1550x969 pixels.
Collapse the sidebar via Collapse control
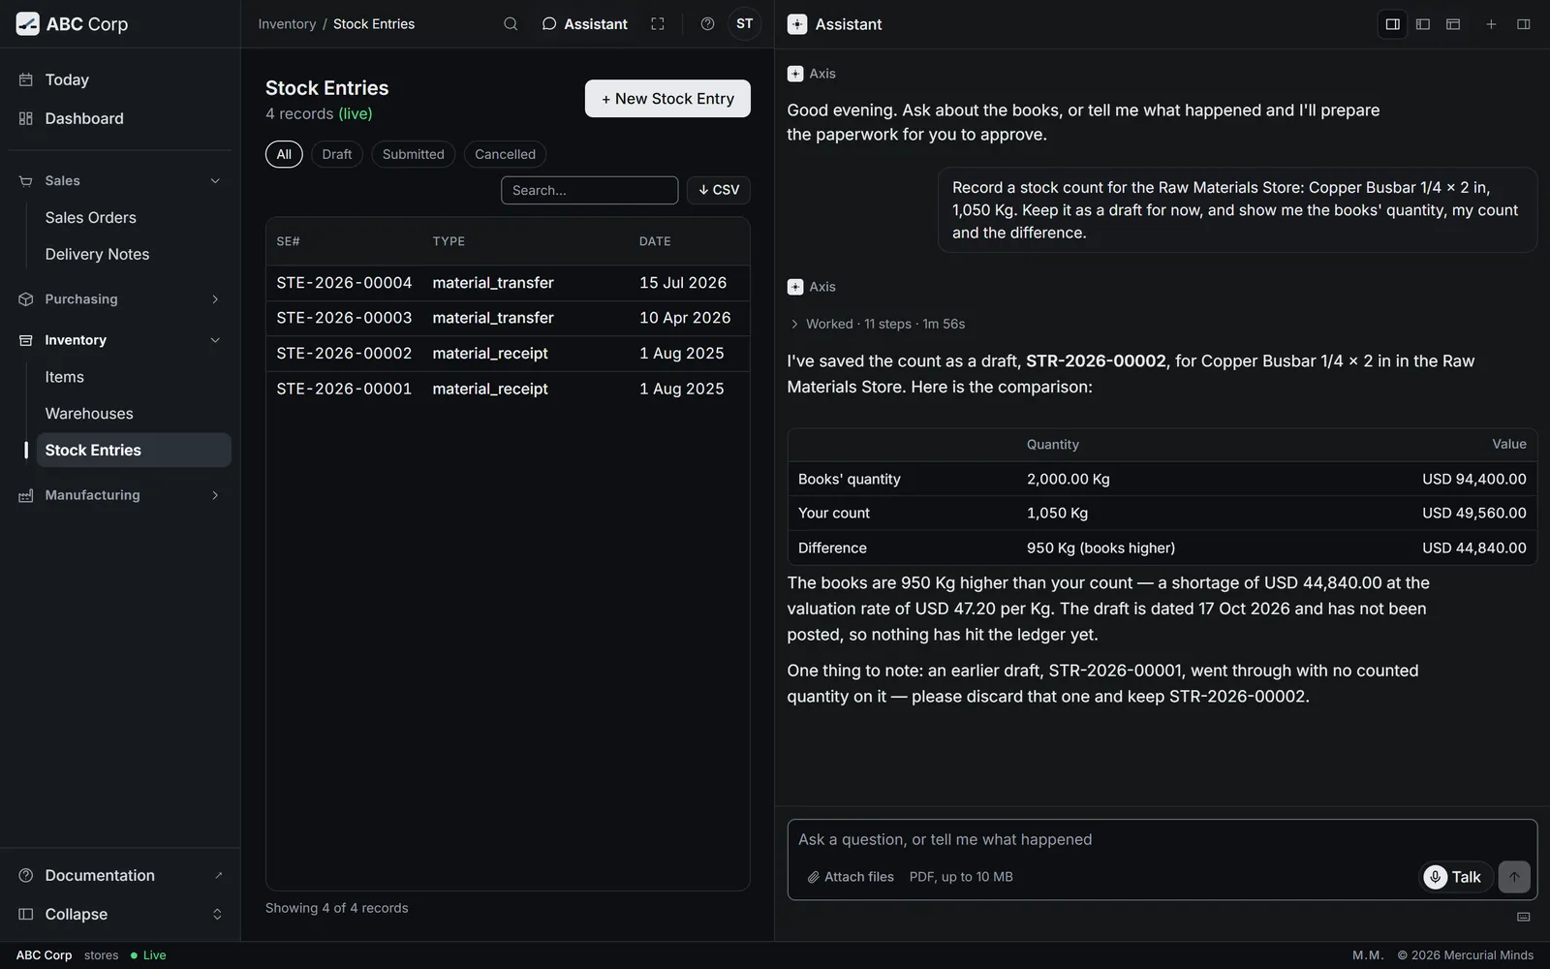120,915
